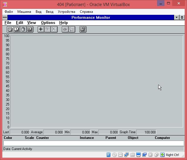Switch to Alert view toolbar icon
This screenshot has height=160, width=187.
[x=17, y=29]
